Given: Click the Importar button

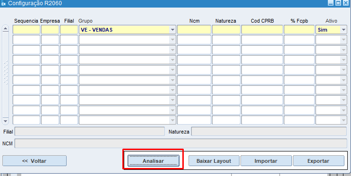Looking at the screenshot, I should (266, 161).
